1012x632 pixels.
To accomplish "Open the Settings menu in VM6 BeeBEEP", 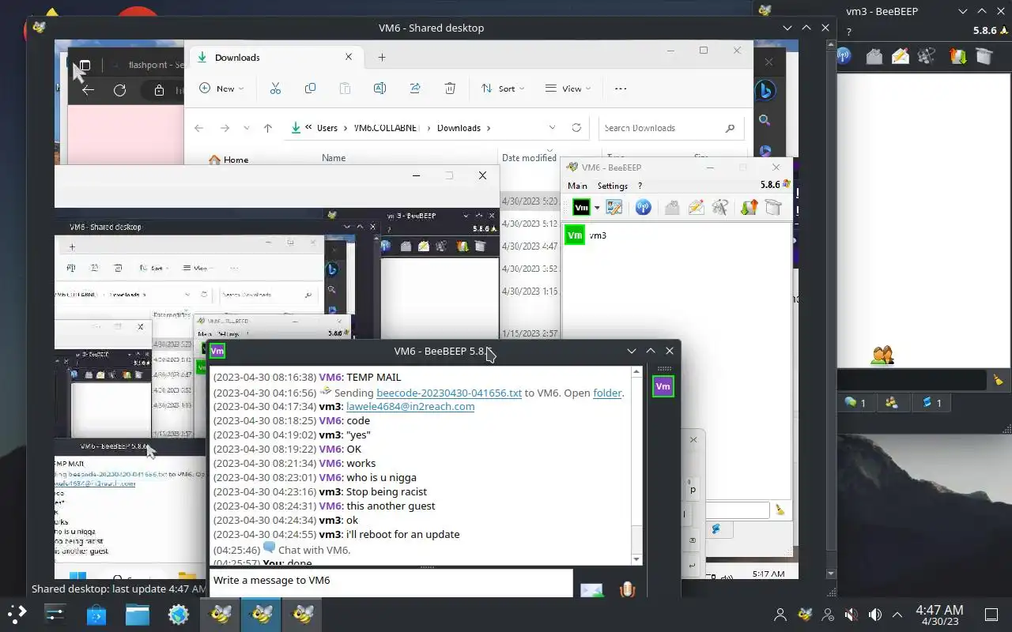I will point(612,186).
